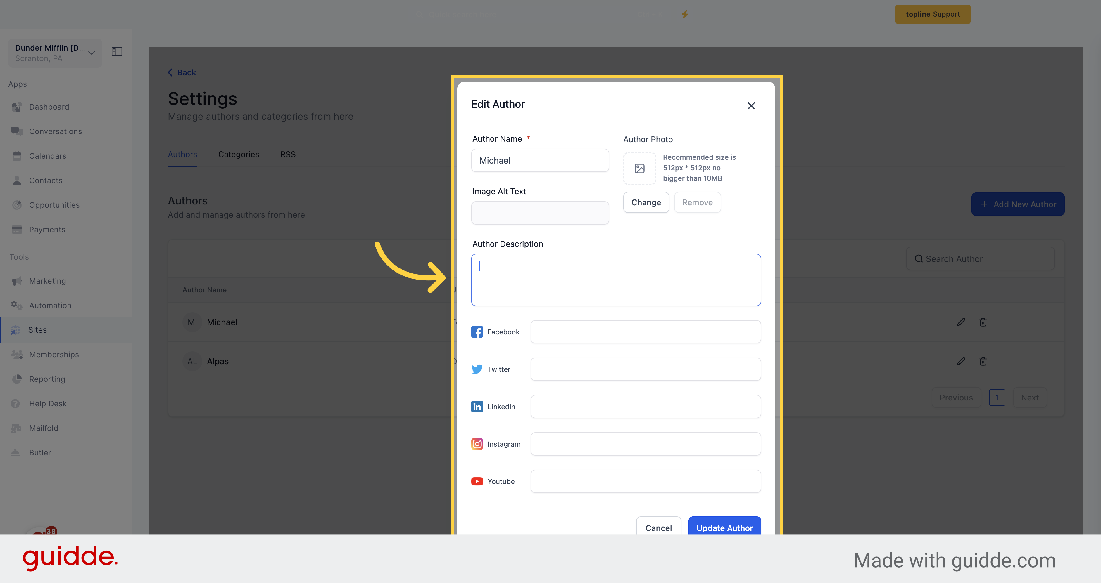Open Butler from the sidebar
This screenshot has height=583, width=1101.
click(x=66, y=452)
